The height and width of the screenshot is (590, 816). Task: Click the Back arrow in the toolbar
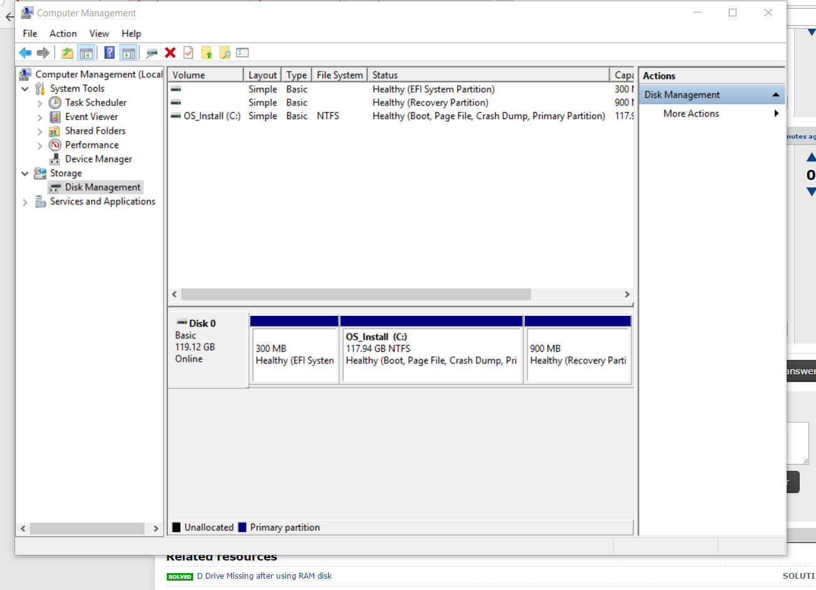click(26, 53)
